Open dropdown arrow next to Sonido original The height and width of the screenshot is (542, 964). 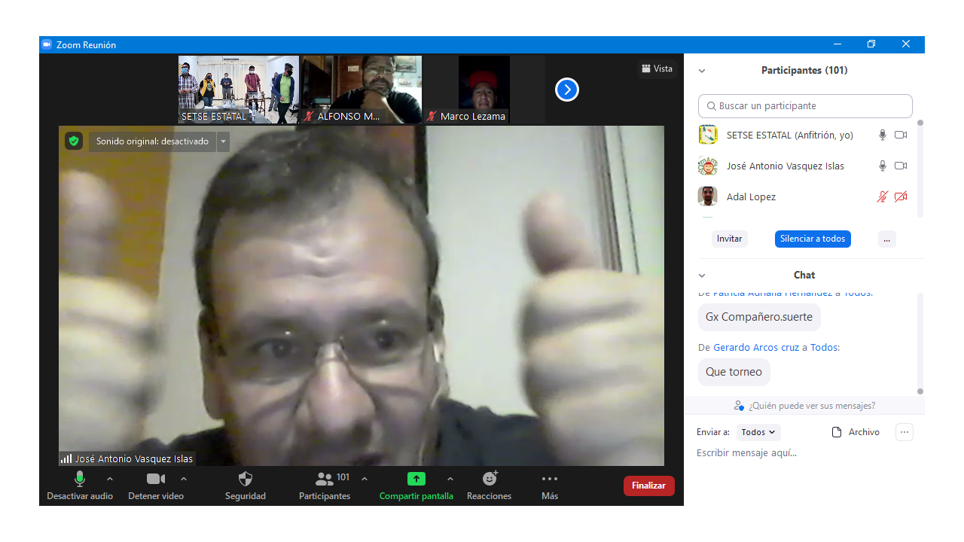(223, 142)
